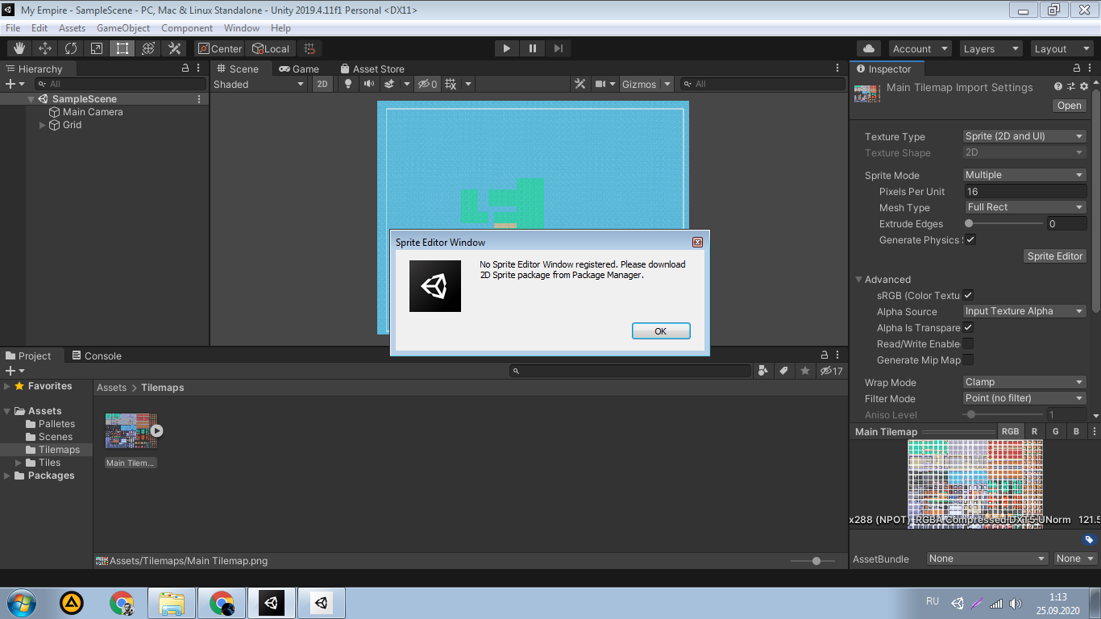This screenshot has width=1101, height=619.
Task: Click the Play button
Action: tap(506, 48)
